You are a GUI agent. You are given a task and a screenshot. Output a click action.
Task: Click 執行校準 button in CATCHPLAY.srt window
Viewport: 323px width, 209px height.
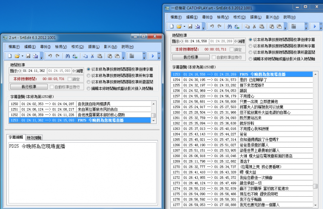pos(191,57)
